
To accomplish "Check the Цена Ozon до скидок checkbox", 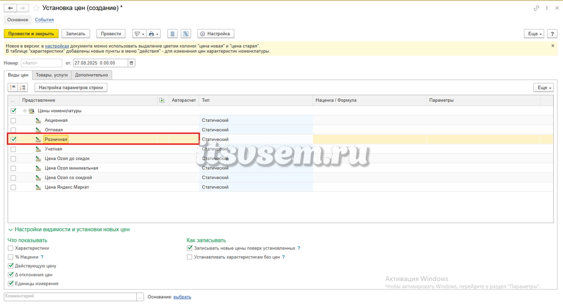I will point(13,159).
